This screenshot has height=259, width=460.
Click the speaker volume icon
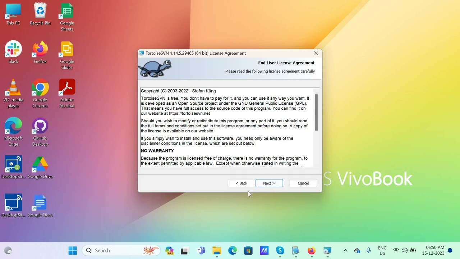pos(405,250)
